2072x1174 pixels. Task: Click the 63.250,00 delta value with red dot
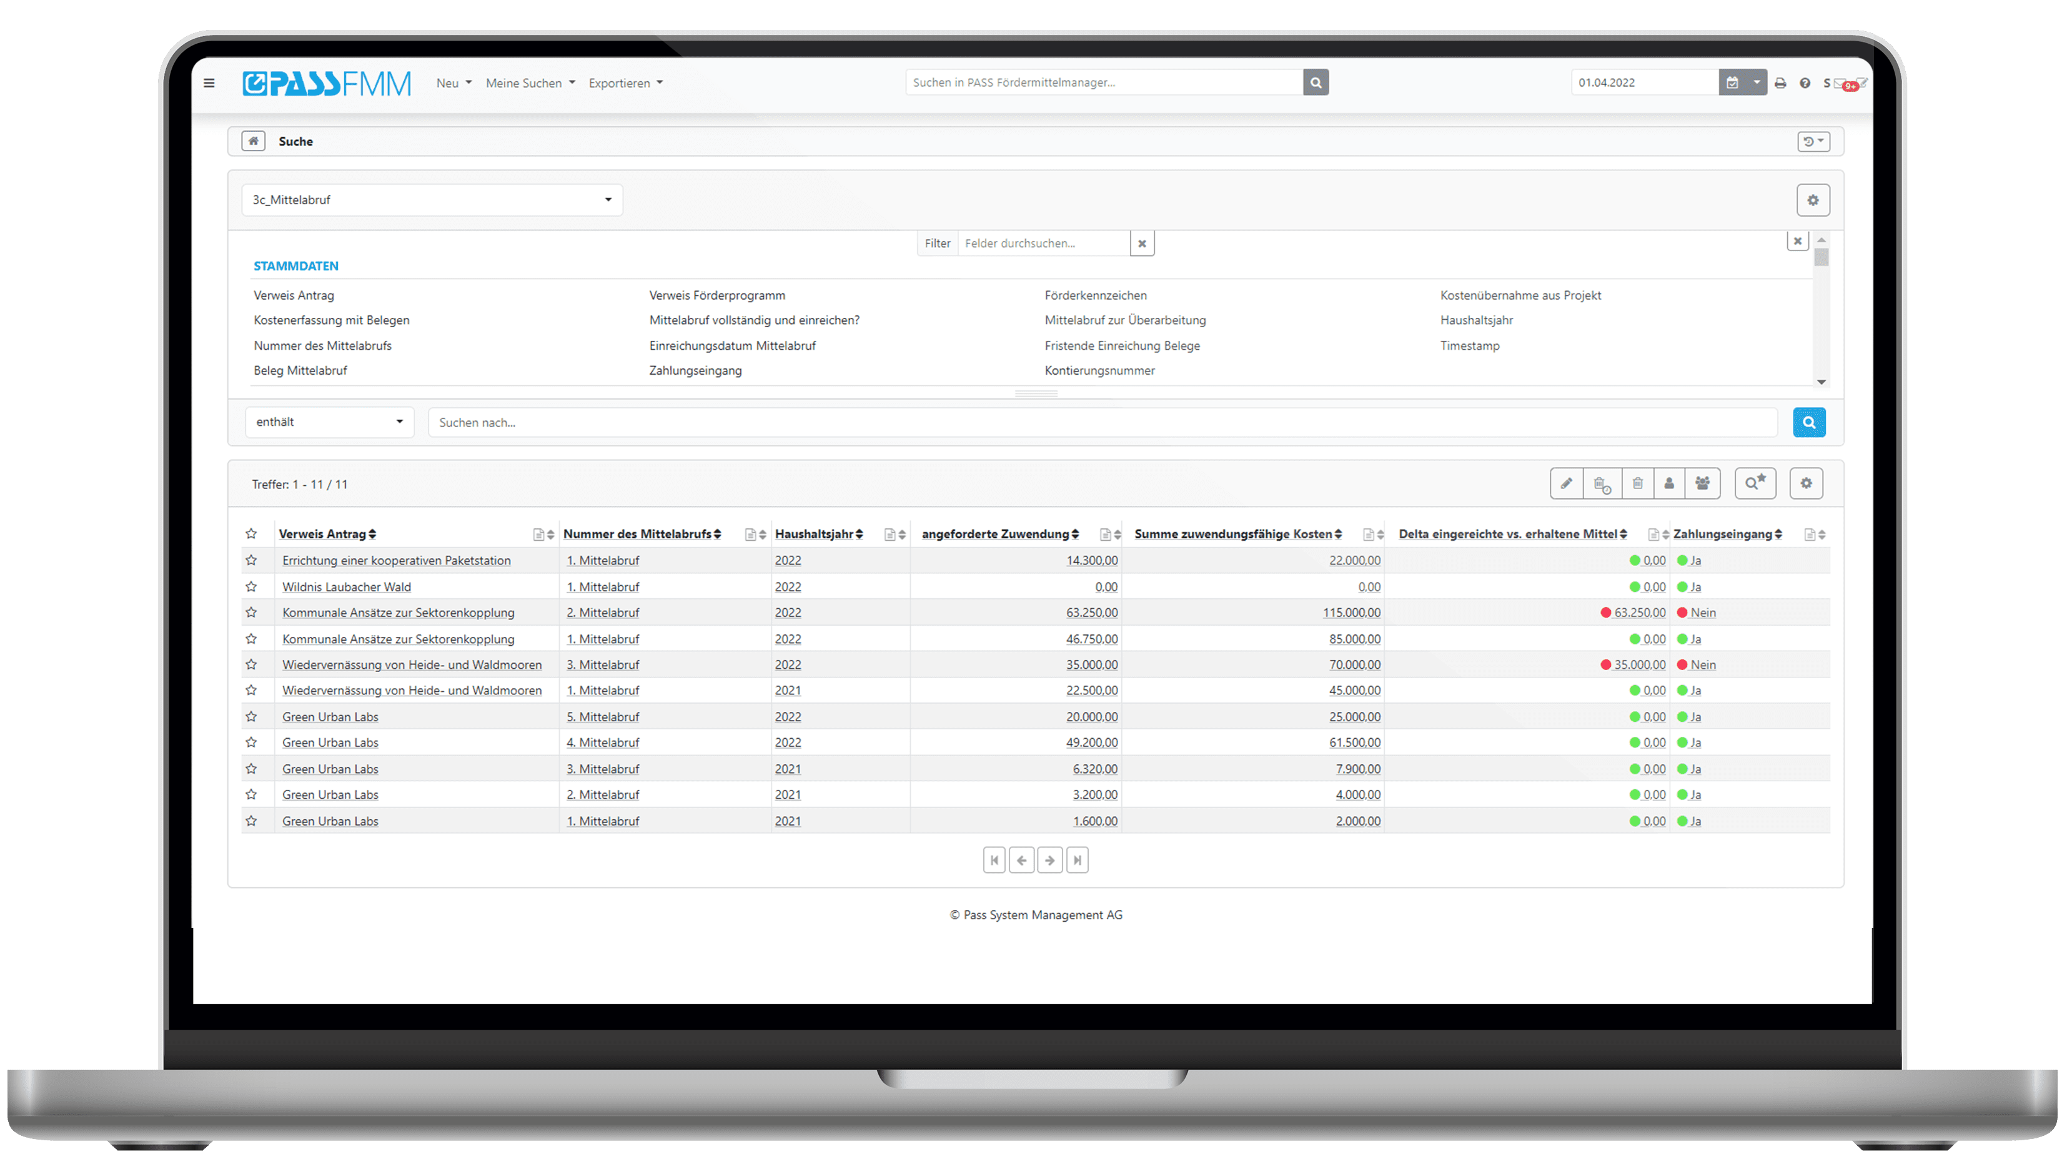click(x=1633, y=613)
